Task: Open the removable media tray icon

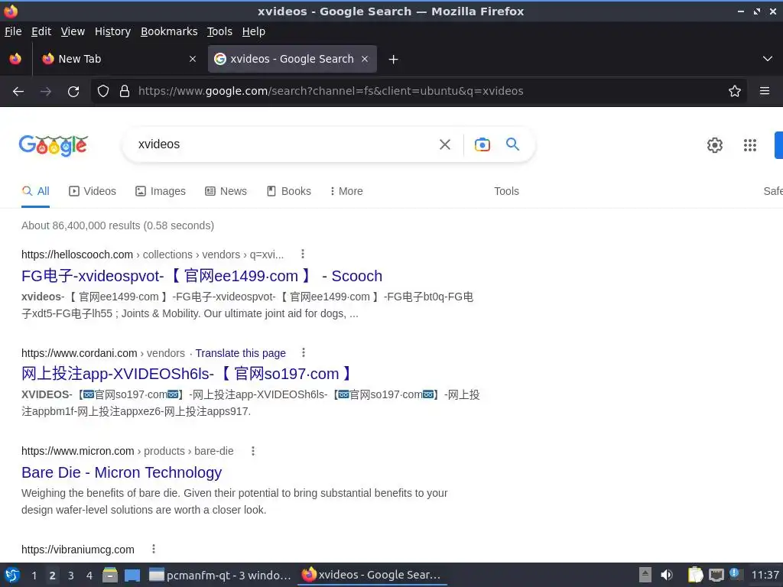Action: [645, 575]
